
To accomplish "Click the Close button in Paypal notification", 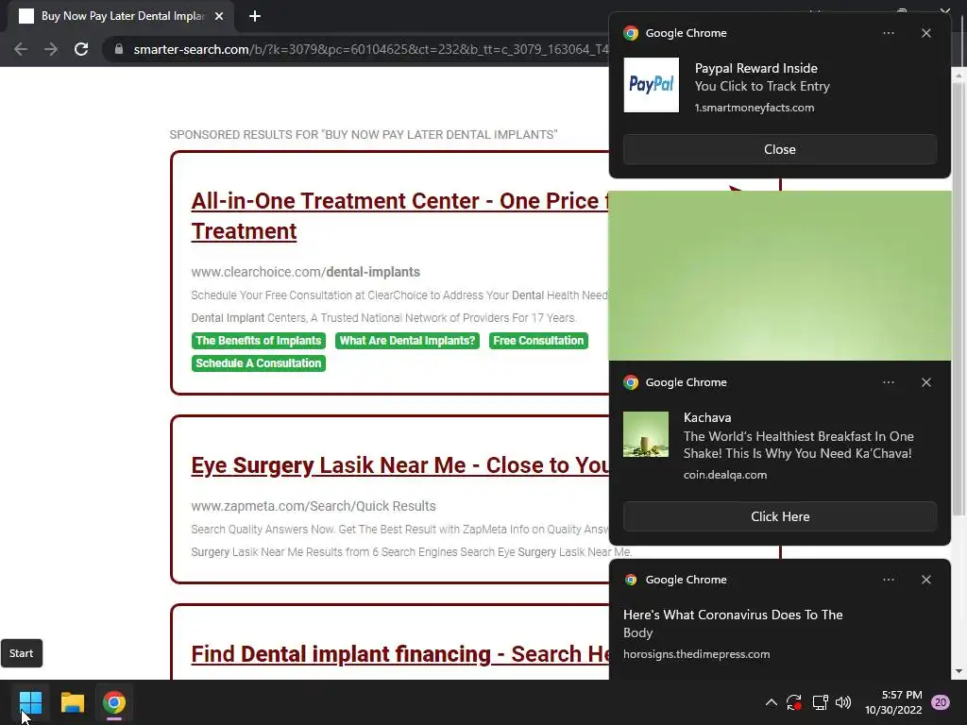I will tap(779, 149).
